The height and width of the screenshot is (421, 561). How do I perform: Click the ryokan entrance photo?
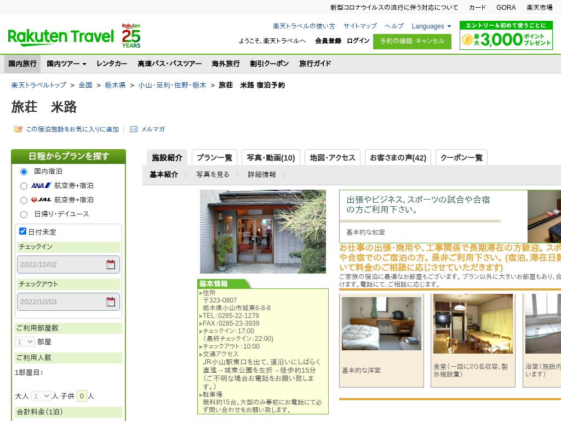coord(263,232)
